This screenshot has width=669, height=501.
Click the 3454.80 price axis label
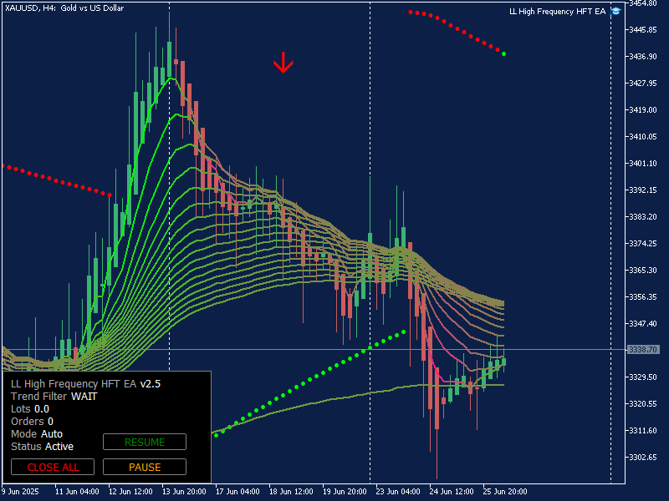tap(643, 3)
